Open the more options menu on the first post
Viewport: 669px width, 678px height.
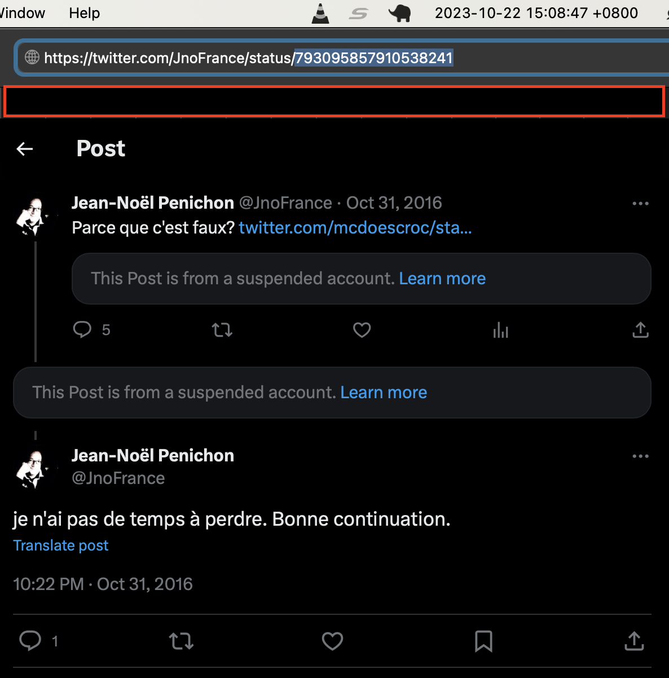point(640,203)
